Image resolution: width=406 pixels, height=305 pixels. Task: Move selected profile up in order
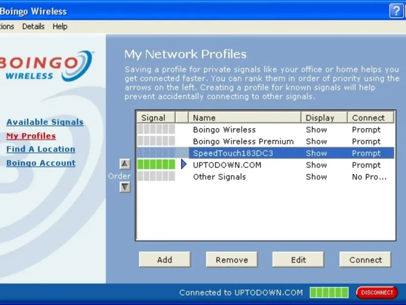(x=125, y=164)
